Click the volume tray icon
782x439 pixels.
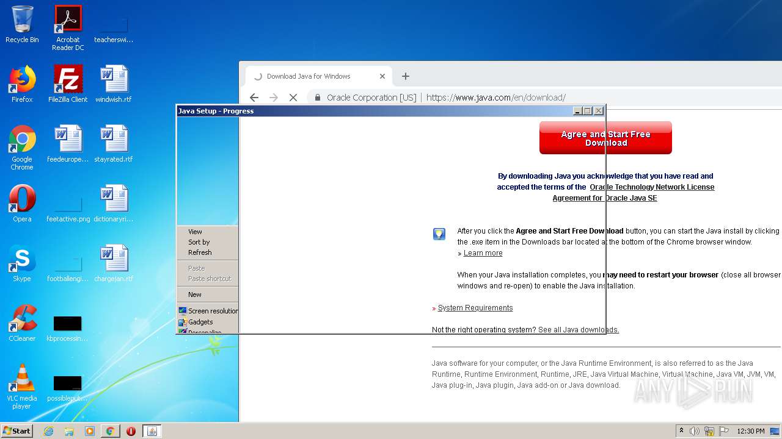click(x=695, y=431)
